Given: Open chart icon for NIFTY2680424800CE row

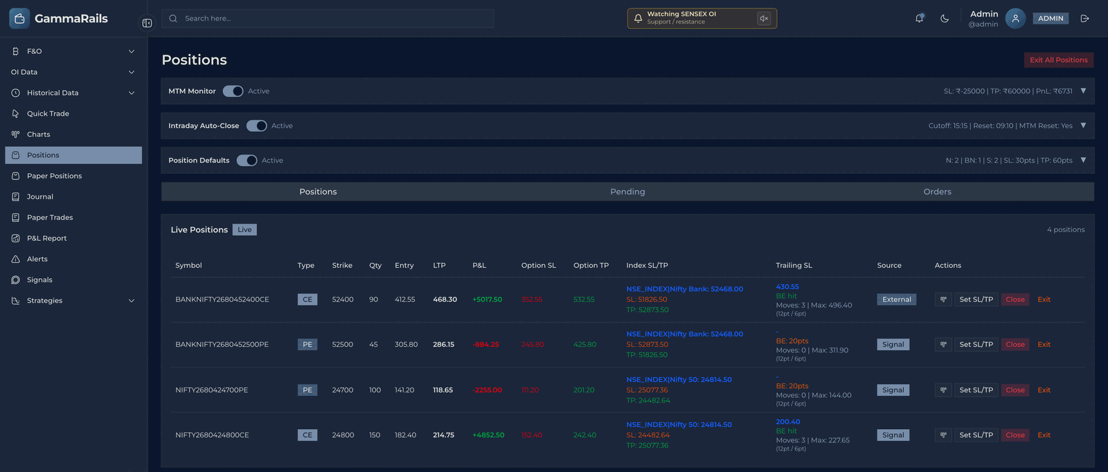Looking at the screenshot, I should (x=943, y=435).
